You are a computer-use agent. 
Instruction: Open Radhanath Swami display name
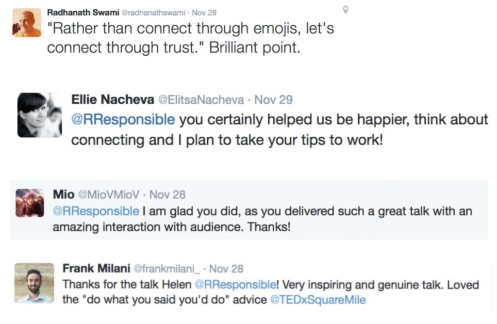tap(82, 13)
